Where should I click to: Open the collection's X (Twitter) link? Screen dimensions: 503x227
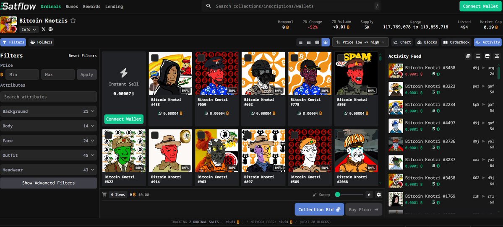pos(44,29)
